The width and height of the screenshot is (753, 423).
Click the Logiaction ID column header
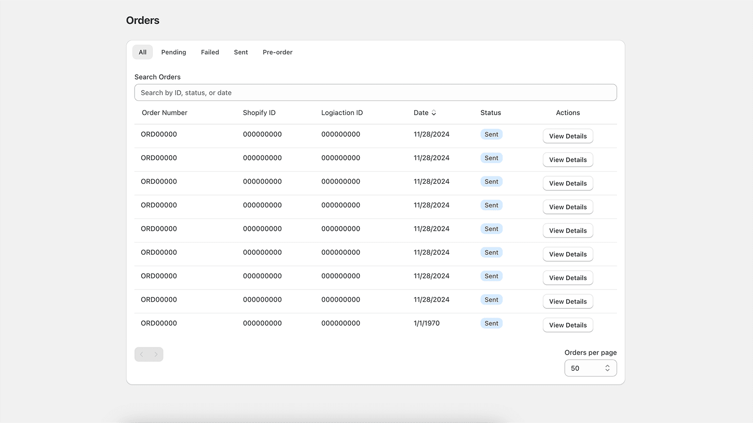[342, 113]
